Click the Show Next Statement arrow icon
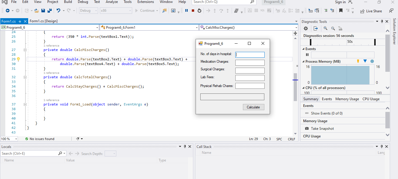The height and width of the screenshot is (179, 398). point(208,11)
